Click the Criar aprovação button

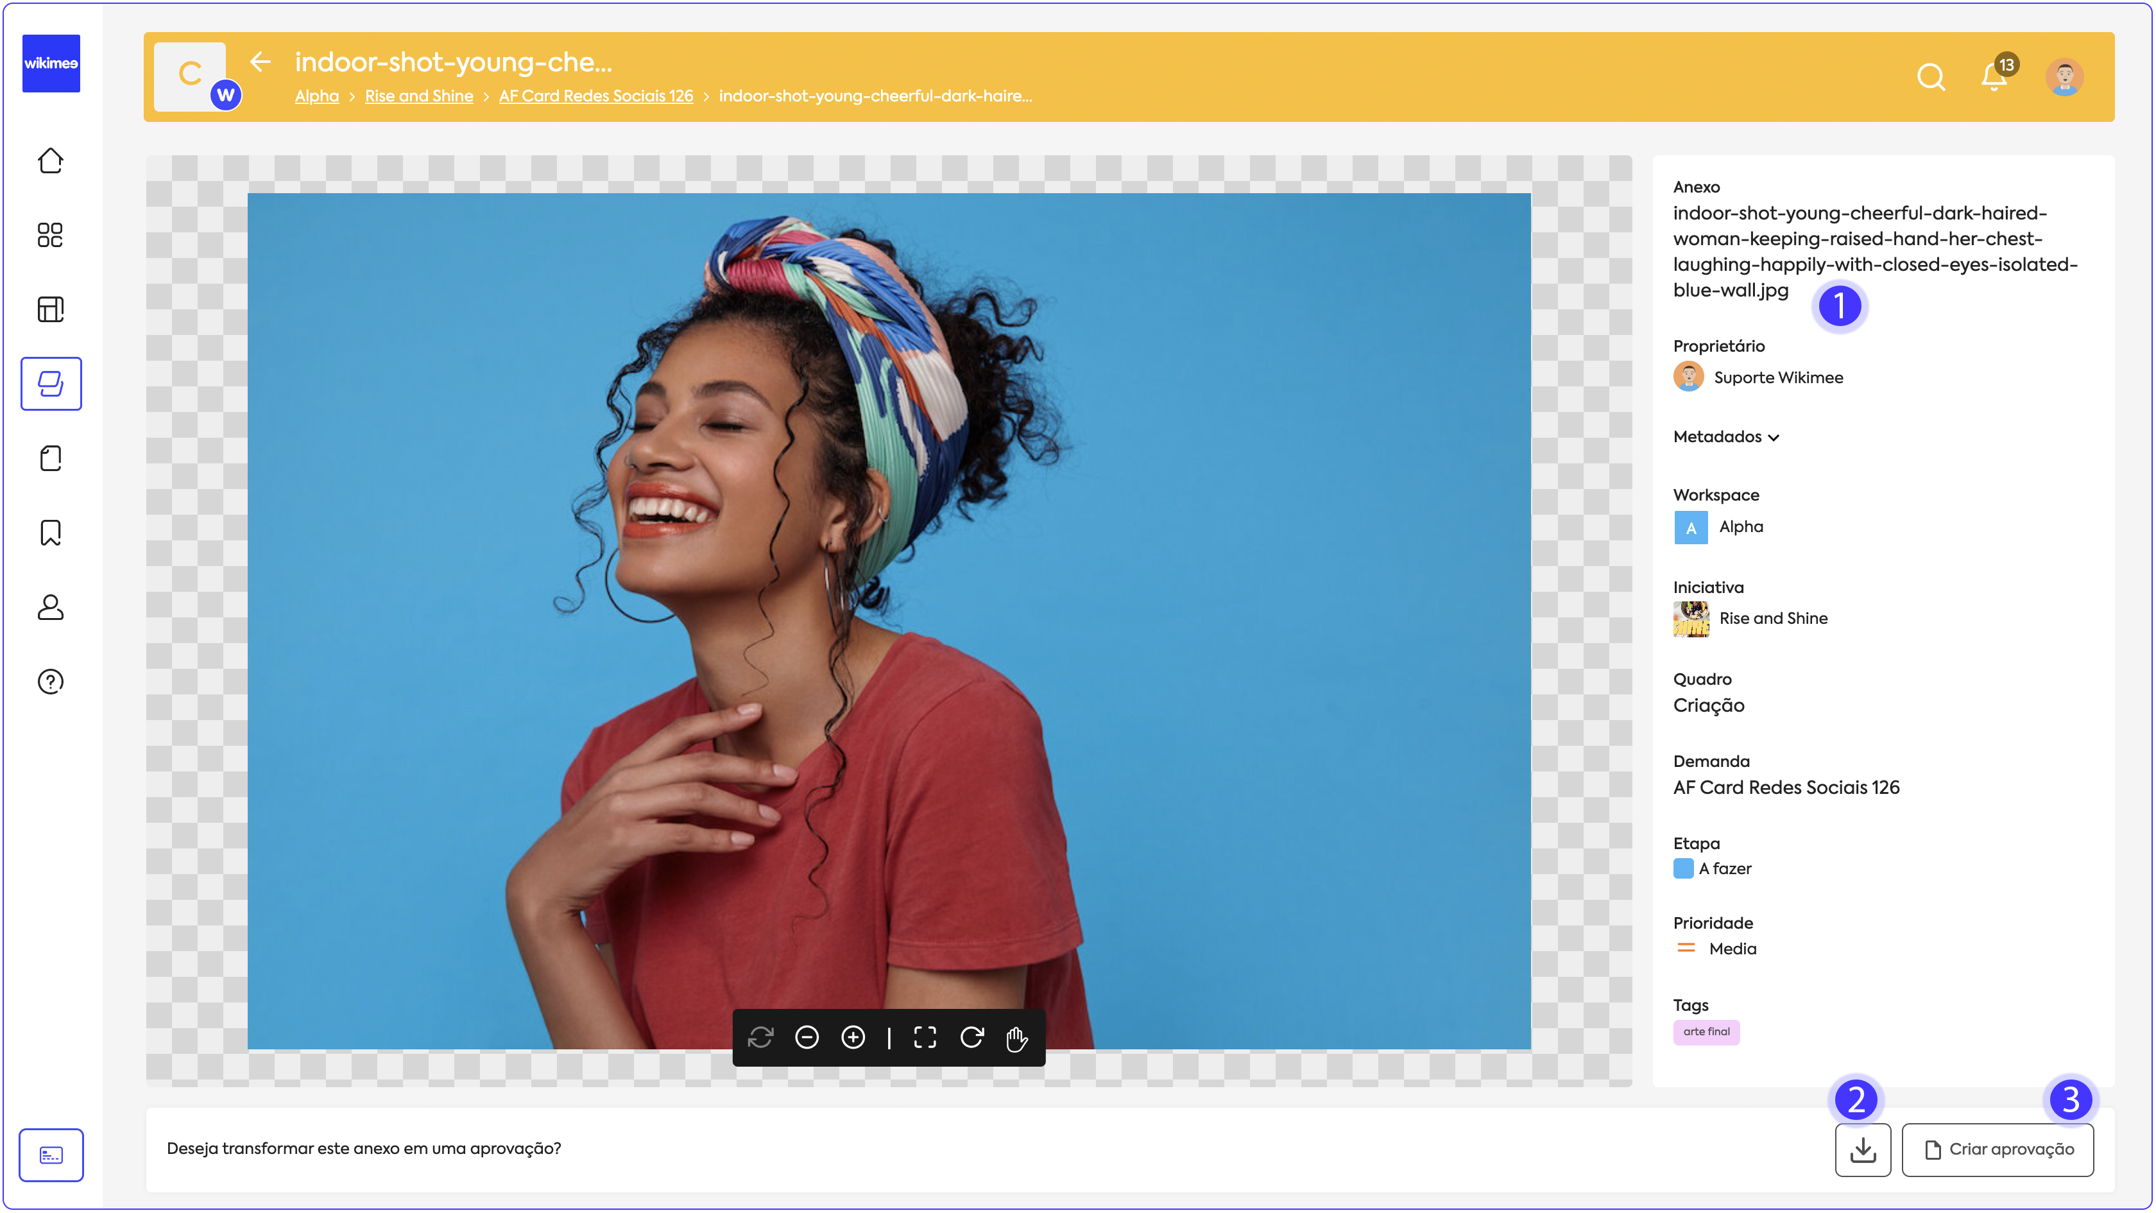pyautogui.click(x=1997, y=1149)
